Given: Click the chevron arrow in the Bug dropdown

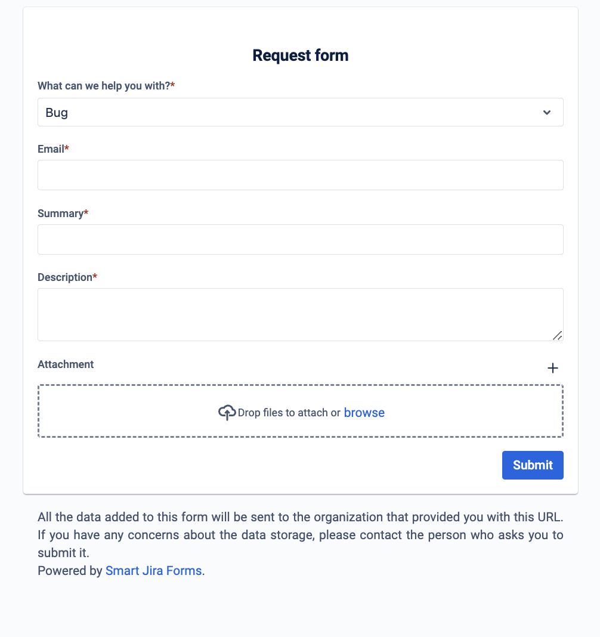Looking at the screenshot, I should (547, 113).
